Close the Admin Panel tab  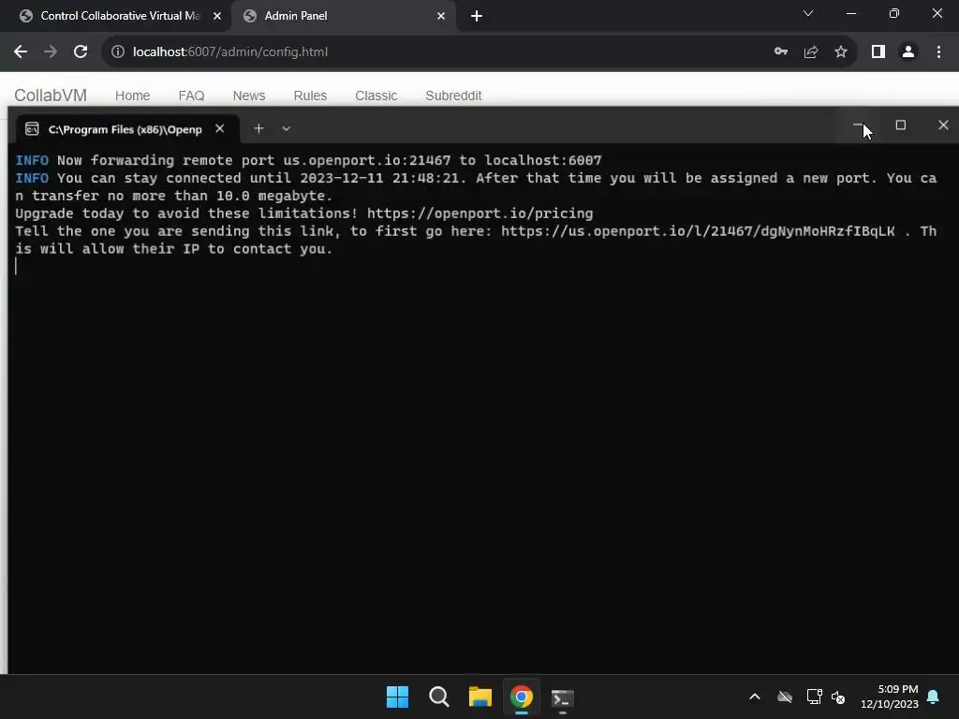click(441, 16)
